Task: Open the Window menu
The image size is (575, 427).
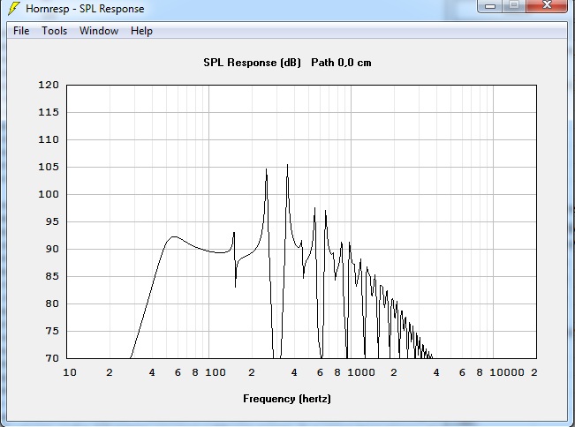Action: [x=99, y=31]
